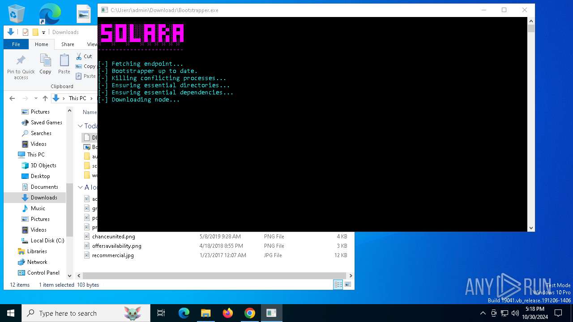Select Searches in navigation pane

[x=41, y=133]
